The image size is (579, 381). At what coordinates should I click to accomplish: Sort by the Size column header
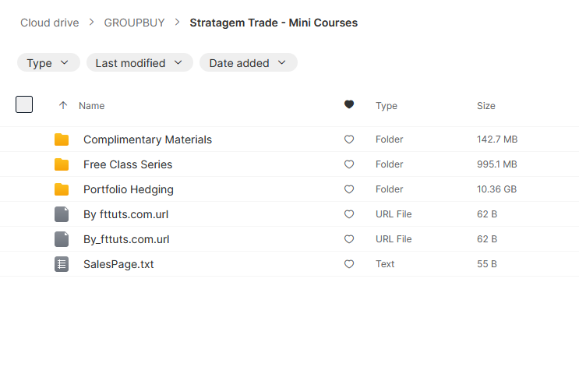pos(486,106)
